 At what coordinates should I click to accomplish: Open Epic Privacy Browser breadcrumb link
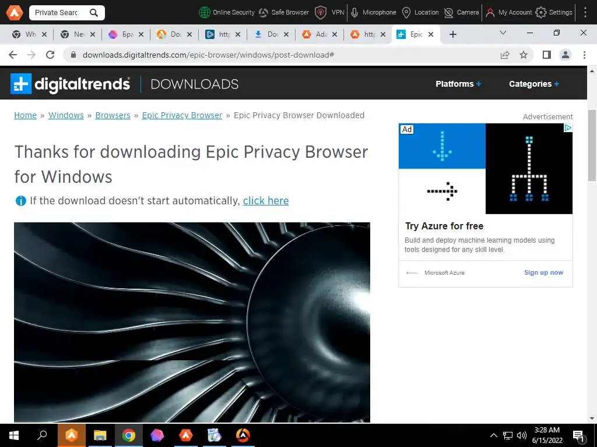point(182,115)
